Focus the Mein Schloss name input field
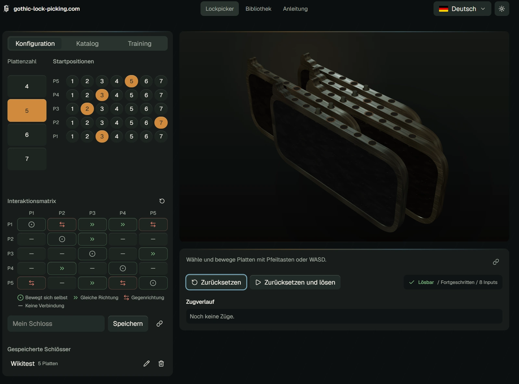The image size is (519, 384). coord(56,324)
